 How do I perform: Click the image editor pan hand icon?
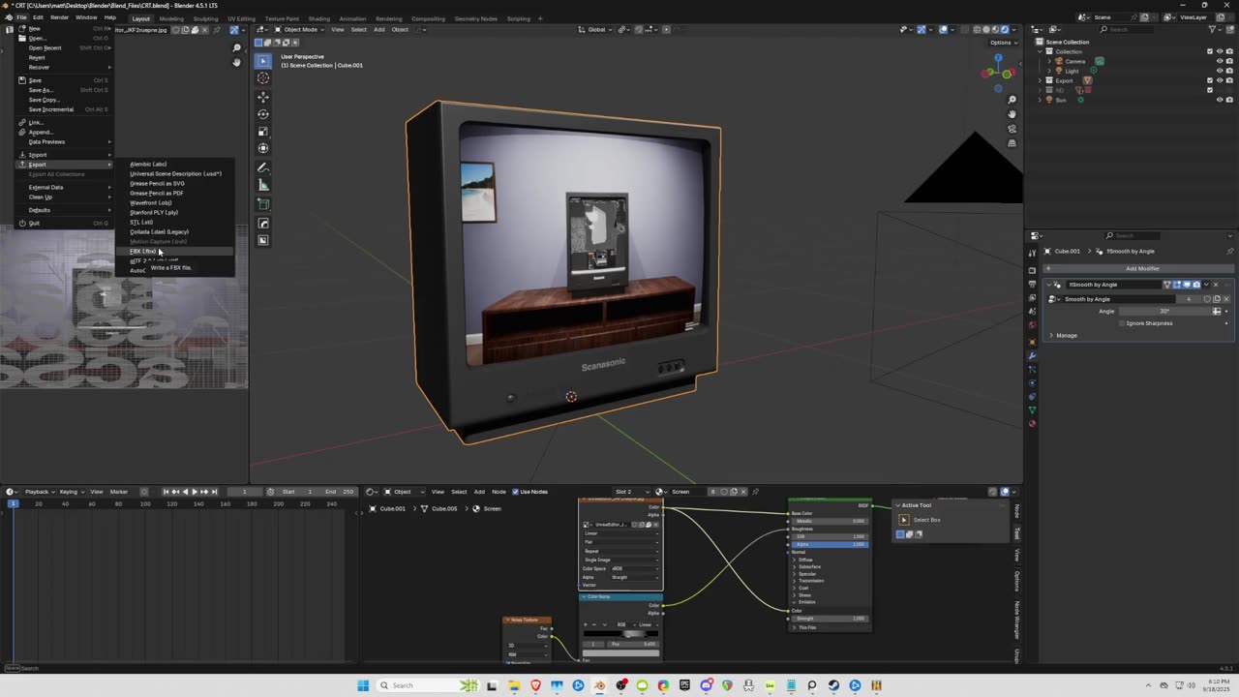tap(236, 63)
